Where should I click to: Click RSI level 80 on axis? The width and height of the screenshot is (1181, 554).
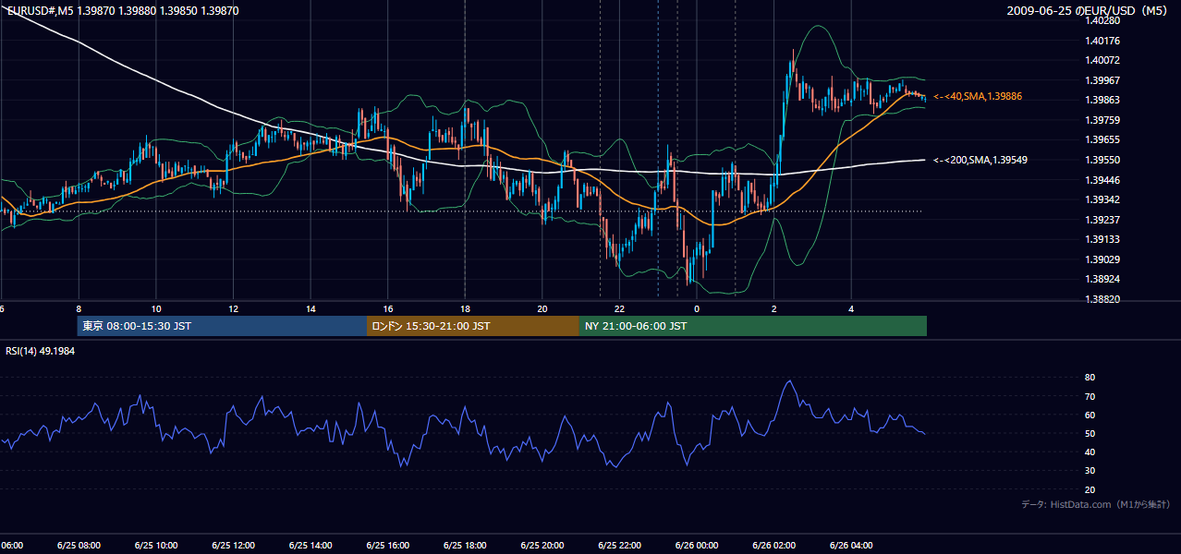pos(1090,378)
